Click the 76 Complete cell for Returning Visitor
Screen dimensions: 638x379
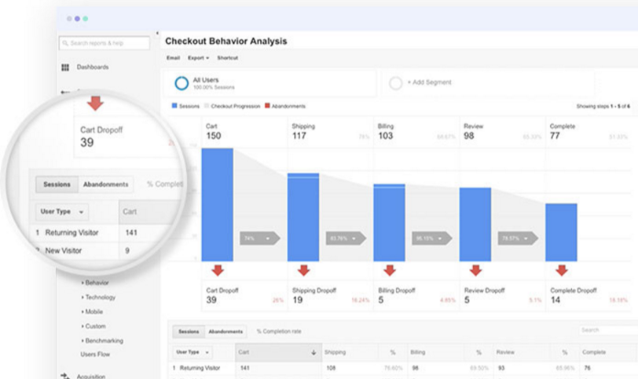588,368
